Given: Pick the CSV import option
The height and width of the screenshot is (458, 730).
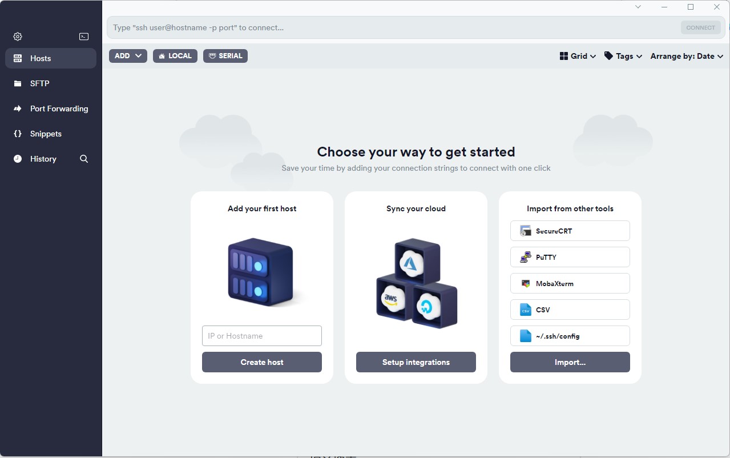Looking at the screenshot, I should click(x=570, y=310).
